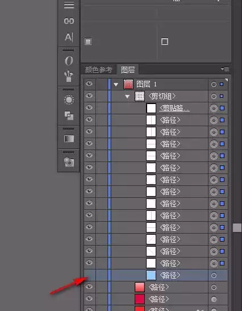Open the Transparency panel icon
The width and height of the screenshot is (242, 311).
(x=69, y=162)
